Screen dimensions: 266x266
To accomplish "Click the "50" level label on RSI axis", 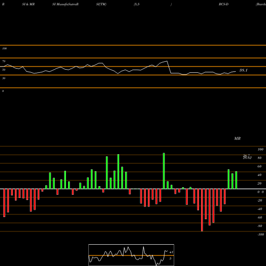I will [x=4, y=70].
